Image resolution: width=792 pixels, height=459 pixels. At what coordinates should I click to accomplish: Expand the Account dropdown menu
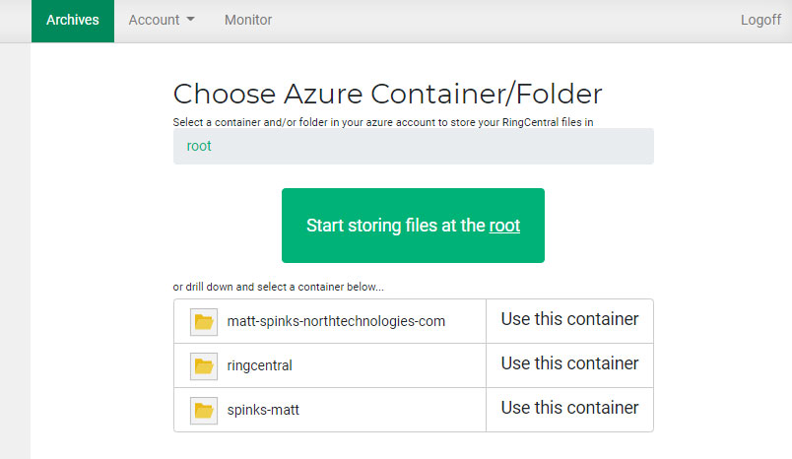pyautogui.click(x=162, y=21)
